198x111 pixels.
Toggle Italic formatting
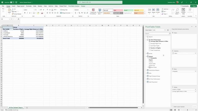27,13
